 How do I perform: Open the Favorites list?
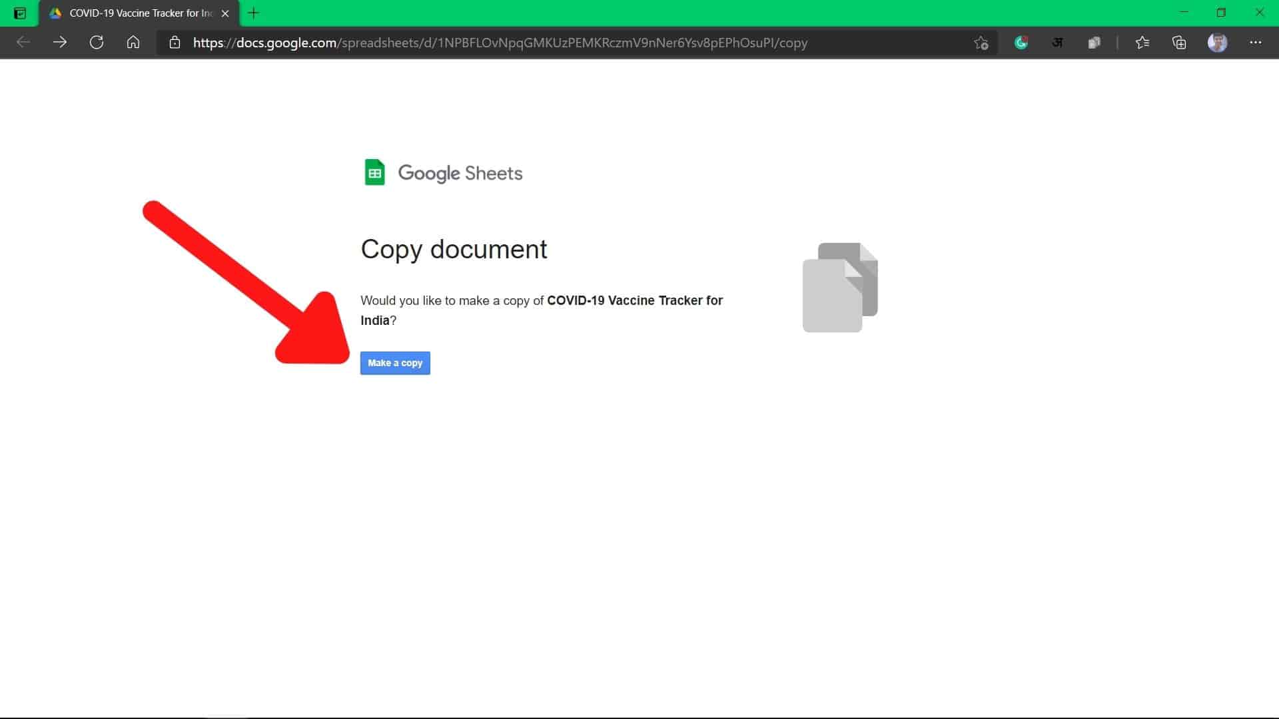point(1142,43)
